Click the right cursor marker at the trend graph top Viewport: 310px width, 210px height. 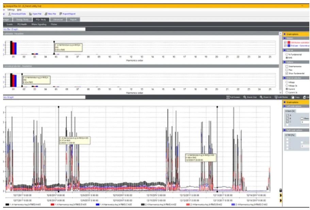[217, 107]
